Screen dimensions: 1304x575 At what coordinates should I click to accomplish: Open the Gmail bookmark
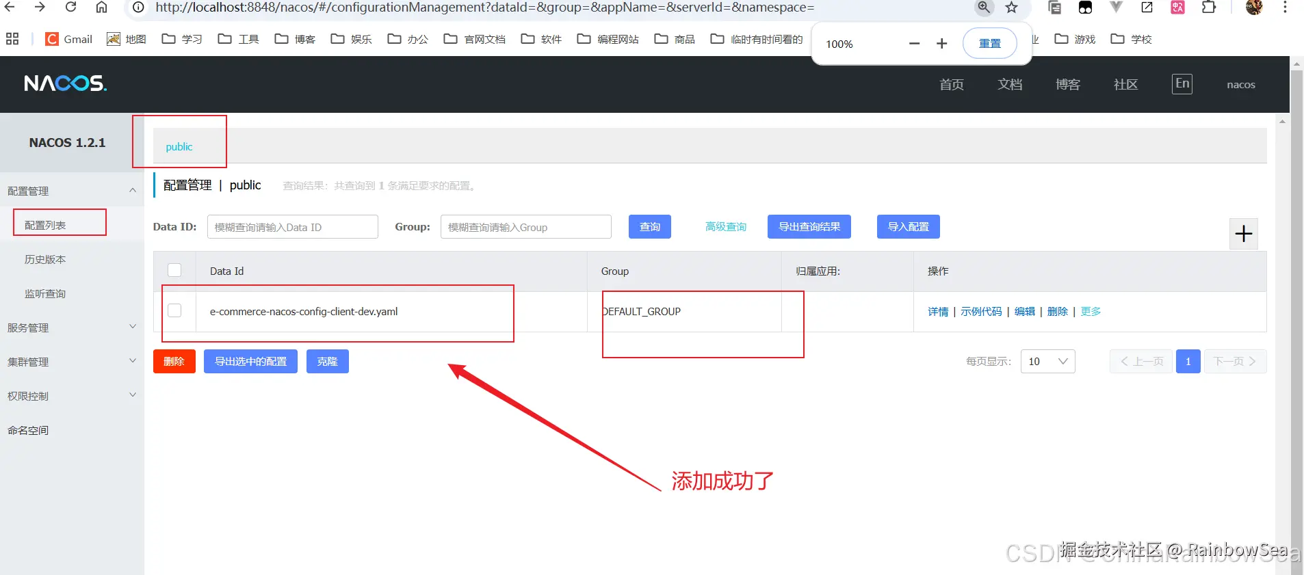point(68,39)
